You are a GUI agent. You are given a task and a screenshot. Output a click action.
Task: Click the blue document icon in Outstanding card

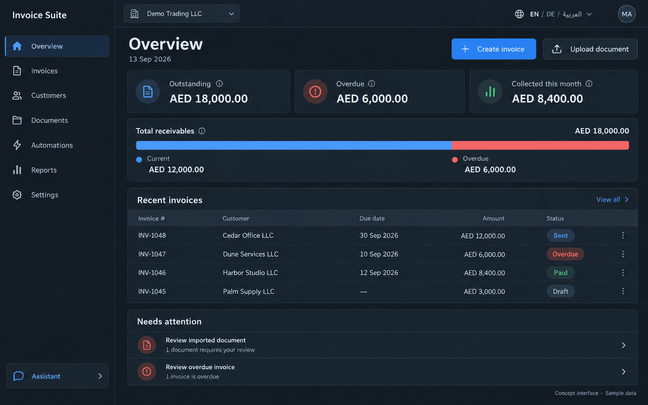[x=147, y=91]
